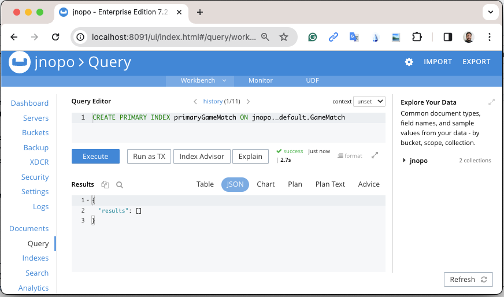The width and height of the screenshot is (504, 297).
Task: Switch to the Monitor tab
Action: coord(260,81)
